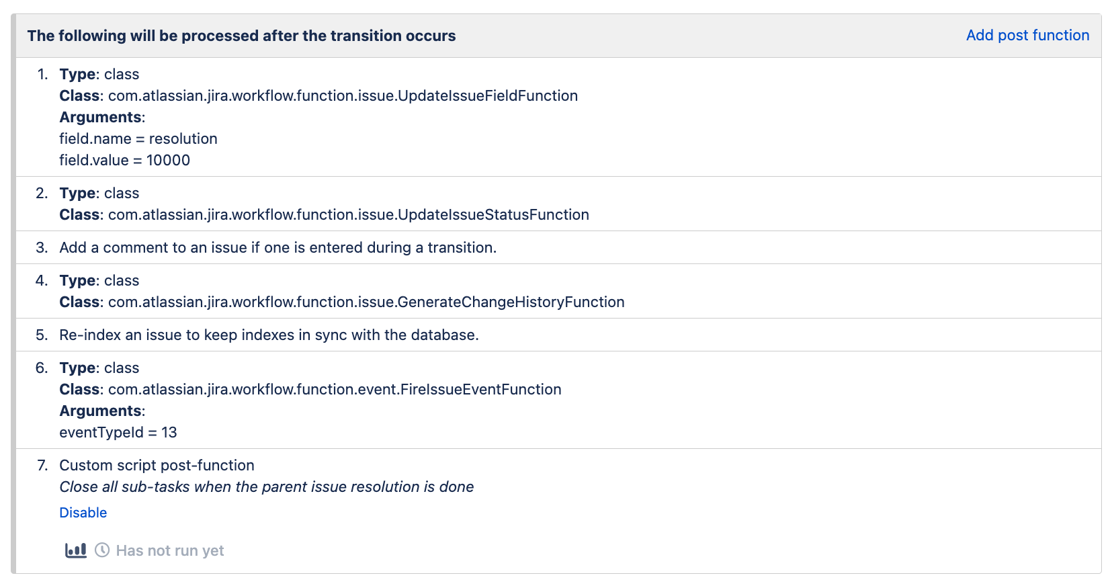Screen dimensions: 1110x586
Task: Click the 'Type: class' label in item 1
Action: (x=99, y=75)
